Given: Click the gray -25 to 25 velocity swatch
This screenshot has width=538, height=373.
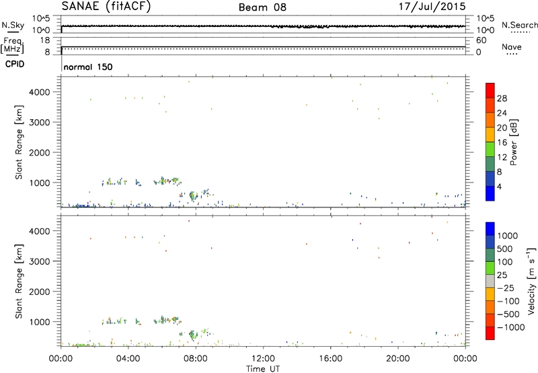Looking at the screenshot, I should (490, 281).
